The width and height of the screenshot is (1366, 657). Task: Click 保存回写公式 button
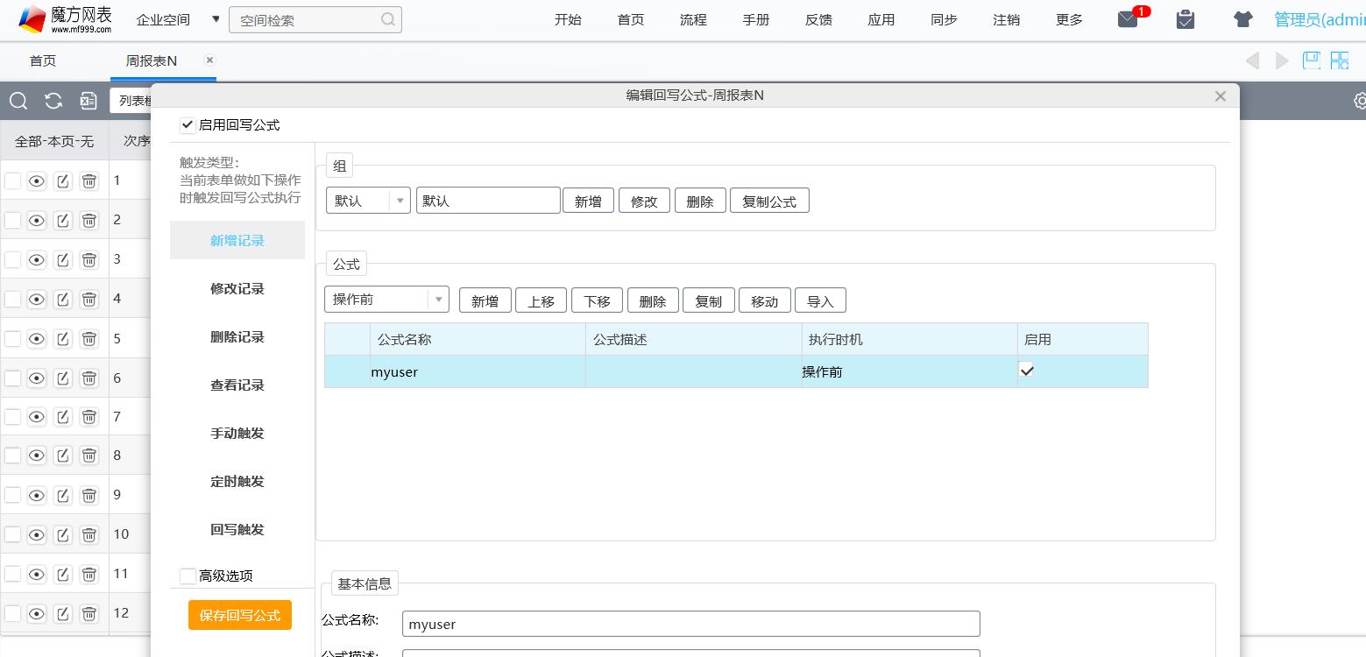click(240, 615)
